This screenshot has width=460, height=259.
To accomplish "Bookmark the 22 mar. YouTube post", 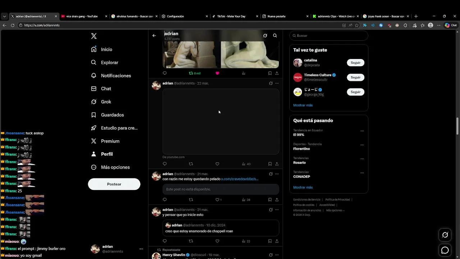I will tap(270, 164).
